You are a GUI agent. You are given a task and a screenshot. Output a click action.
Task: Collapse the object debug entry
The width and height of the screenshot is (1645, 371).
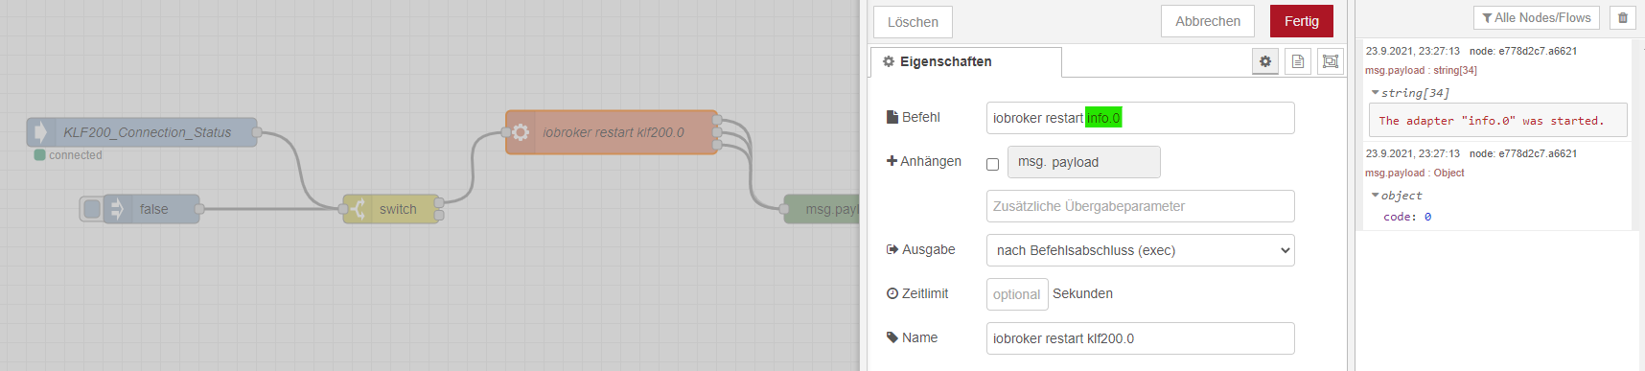coord(1375,196)
